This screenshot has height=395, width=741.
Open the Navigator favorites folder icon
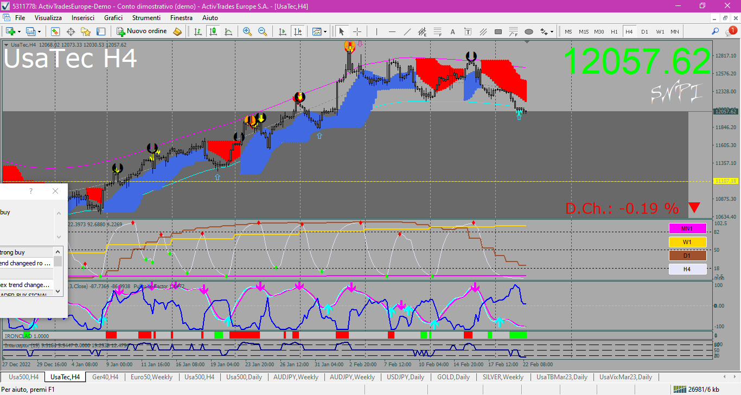point(86,31)
